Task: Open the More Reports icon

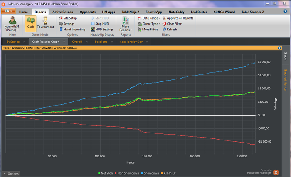Action: [x=126, y=20]
